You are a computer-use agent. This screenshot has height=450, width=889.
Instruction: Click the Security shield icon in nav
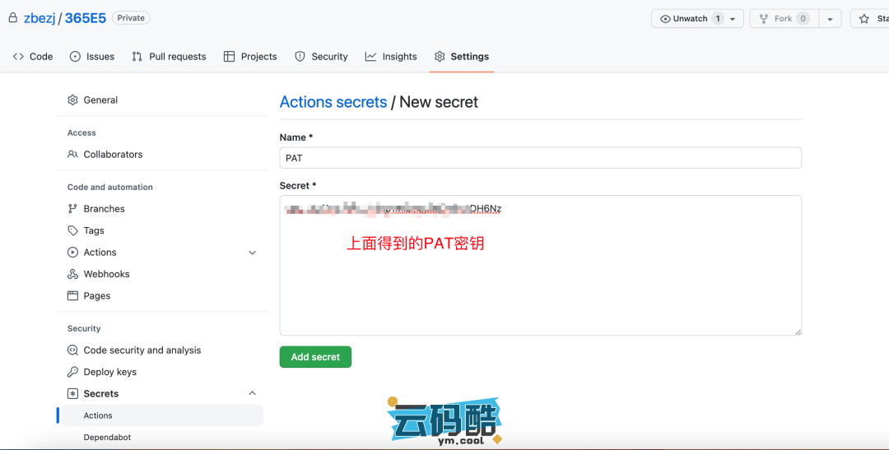coord(300,57)
